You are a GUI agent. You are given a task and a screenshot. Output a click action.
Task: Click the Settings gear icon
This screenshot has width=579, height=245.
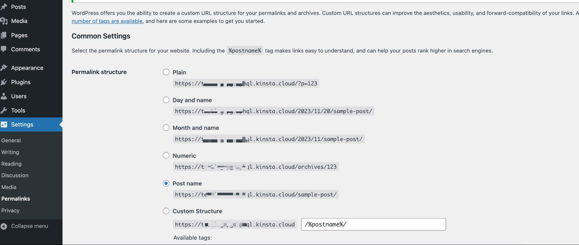4,124
